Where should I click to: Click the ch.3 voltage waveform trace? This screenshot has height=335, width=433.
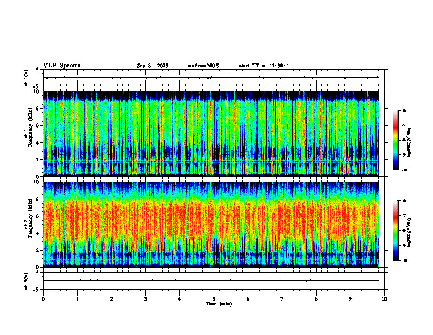(211, 281)
